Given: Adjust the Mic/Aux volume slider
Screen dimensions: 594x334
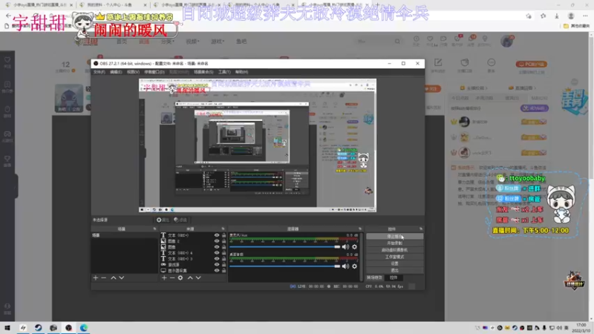Looking at the screenshot, I should coord(285,247).
